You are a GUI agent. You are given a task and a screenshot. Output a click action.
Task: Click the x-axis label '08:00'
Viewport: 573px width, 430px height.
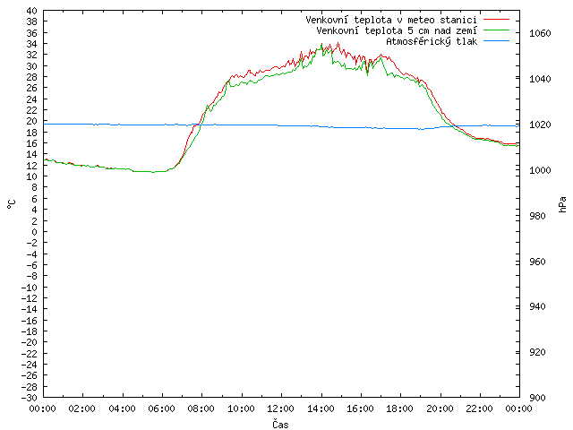click(201, 408)
